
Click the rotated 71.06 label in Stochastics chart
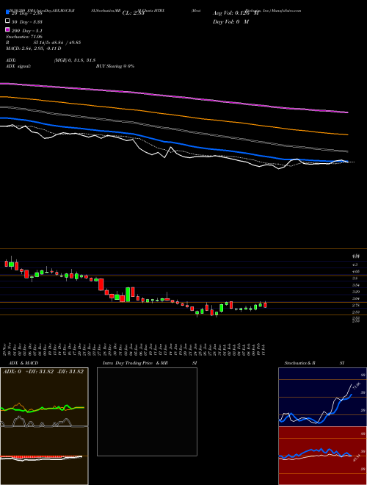pos(357,386)
